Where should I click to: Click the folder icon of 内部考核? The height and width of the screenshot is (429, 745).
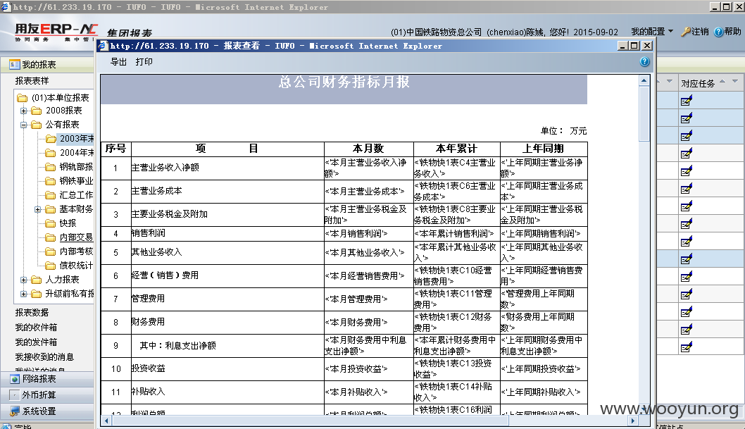tap(51, 251)
